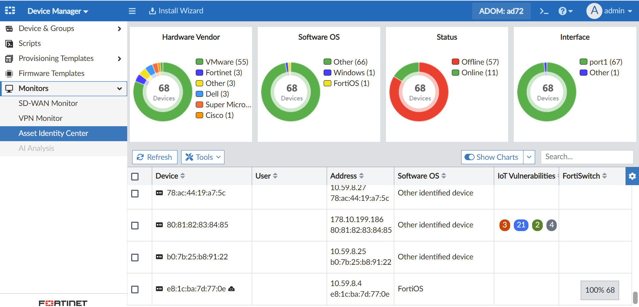Launch the Install Wizard
Viewport: 639px width, 307px height.
176,11
